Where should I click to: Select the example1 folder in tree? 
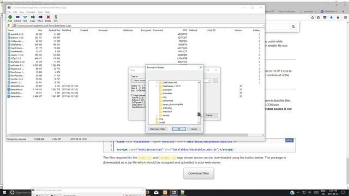[167, 90]
